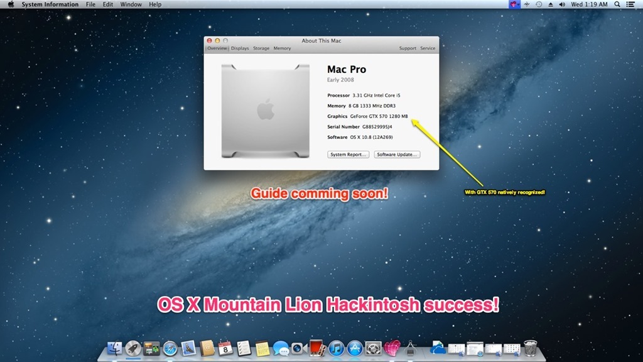Open Mission Control in the dock
Image resolution: width=643 pixels, height=362 pixels.
coord(151,349)
